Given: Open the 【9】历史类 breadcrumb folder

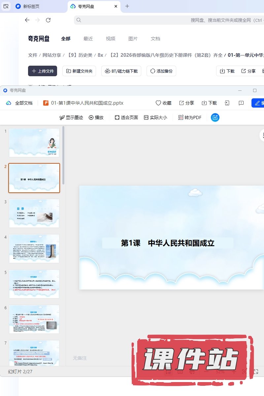Looking at the screenshot, I should (81, 55).
